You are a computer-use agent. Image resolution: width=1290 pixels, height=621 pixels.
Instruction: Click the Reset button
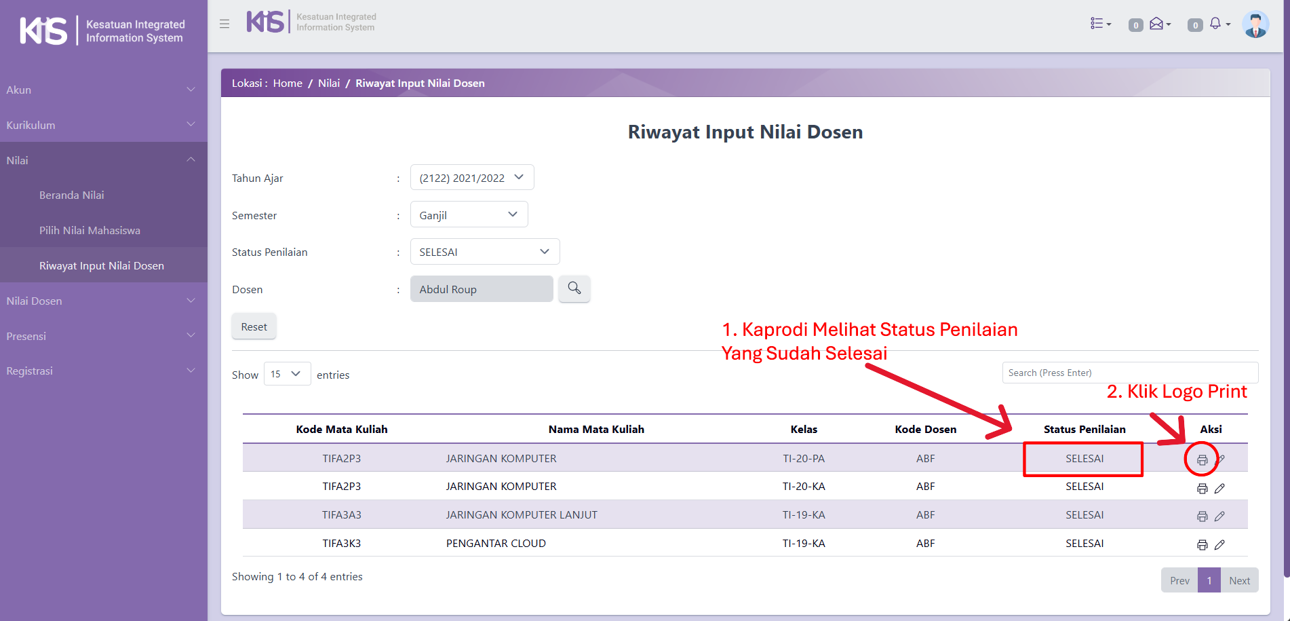[254, 326]
